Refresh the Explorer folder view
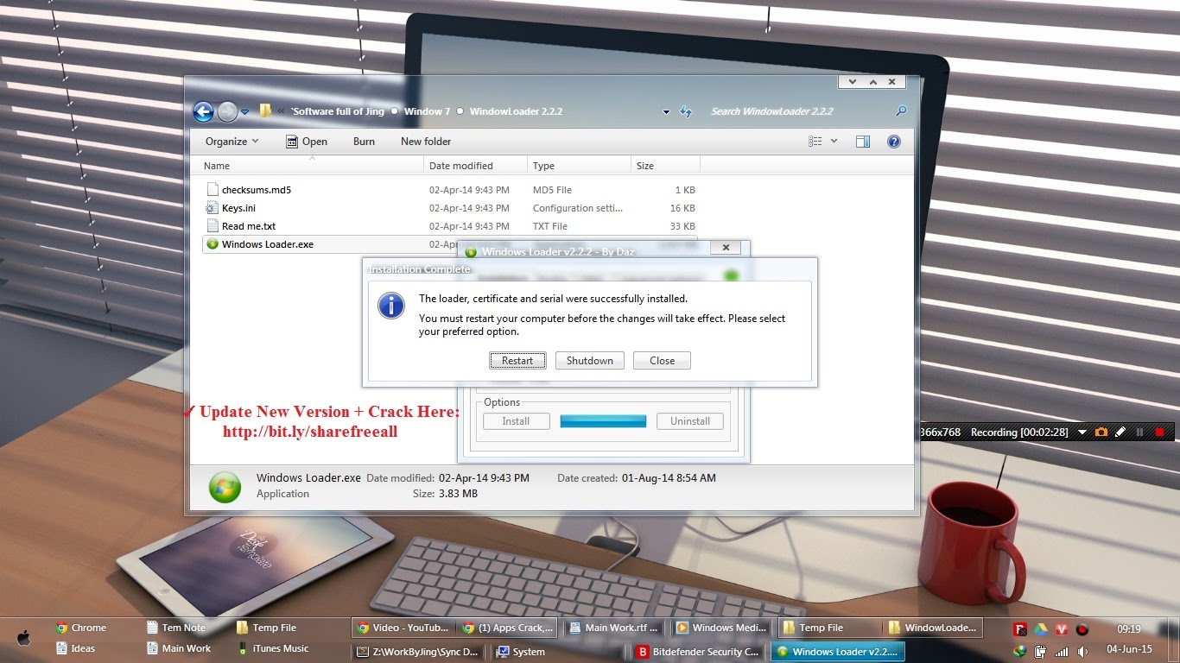Screen dimensions: 1180x663 686,111
